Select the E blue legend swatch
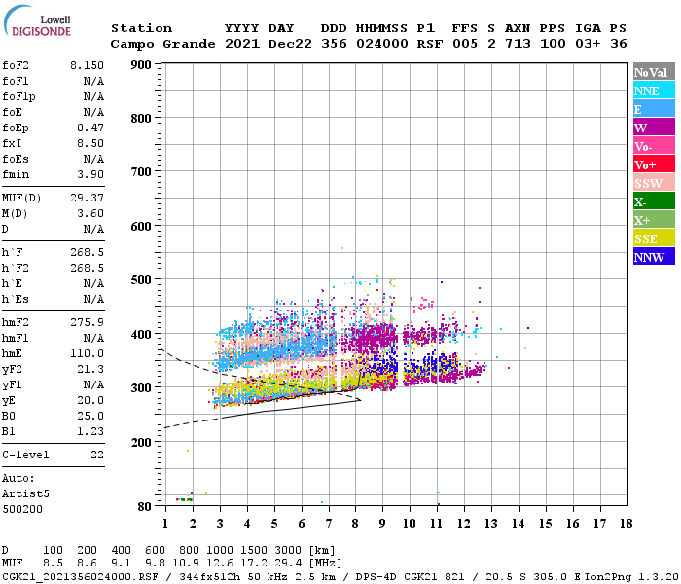The image size is (681, 584). click(x=654, y=109)
